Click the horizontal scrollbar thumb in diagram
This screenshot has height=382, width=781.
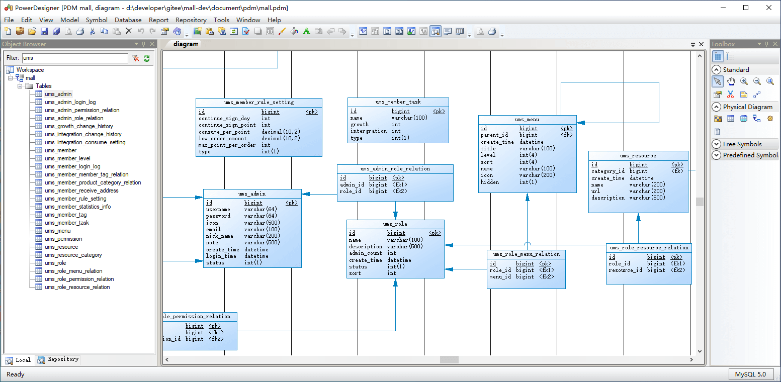pyautogui.click(x=449, y=360)
